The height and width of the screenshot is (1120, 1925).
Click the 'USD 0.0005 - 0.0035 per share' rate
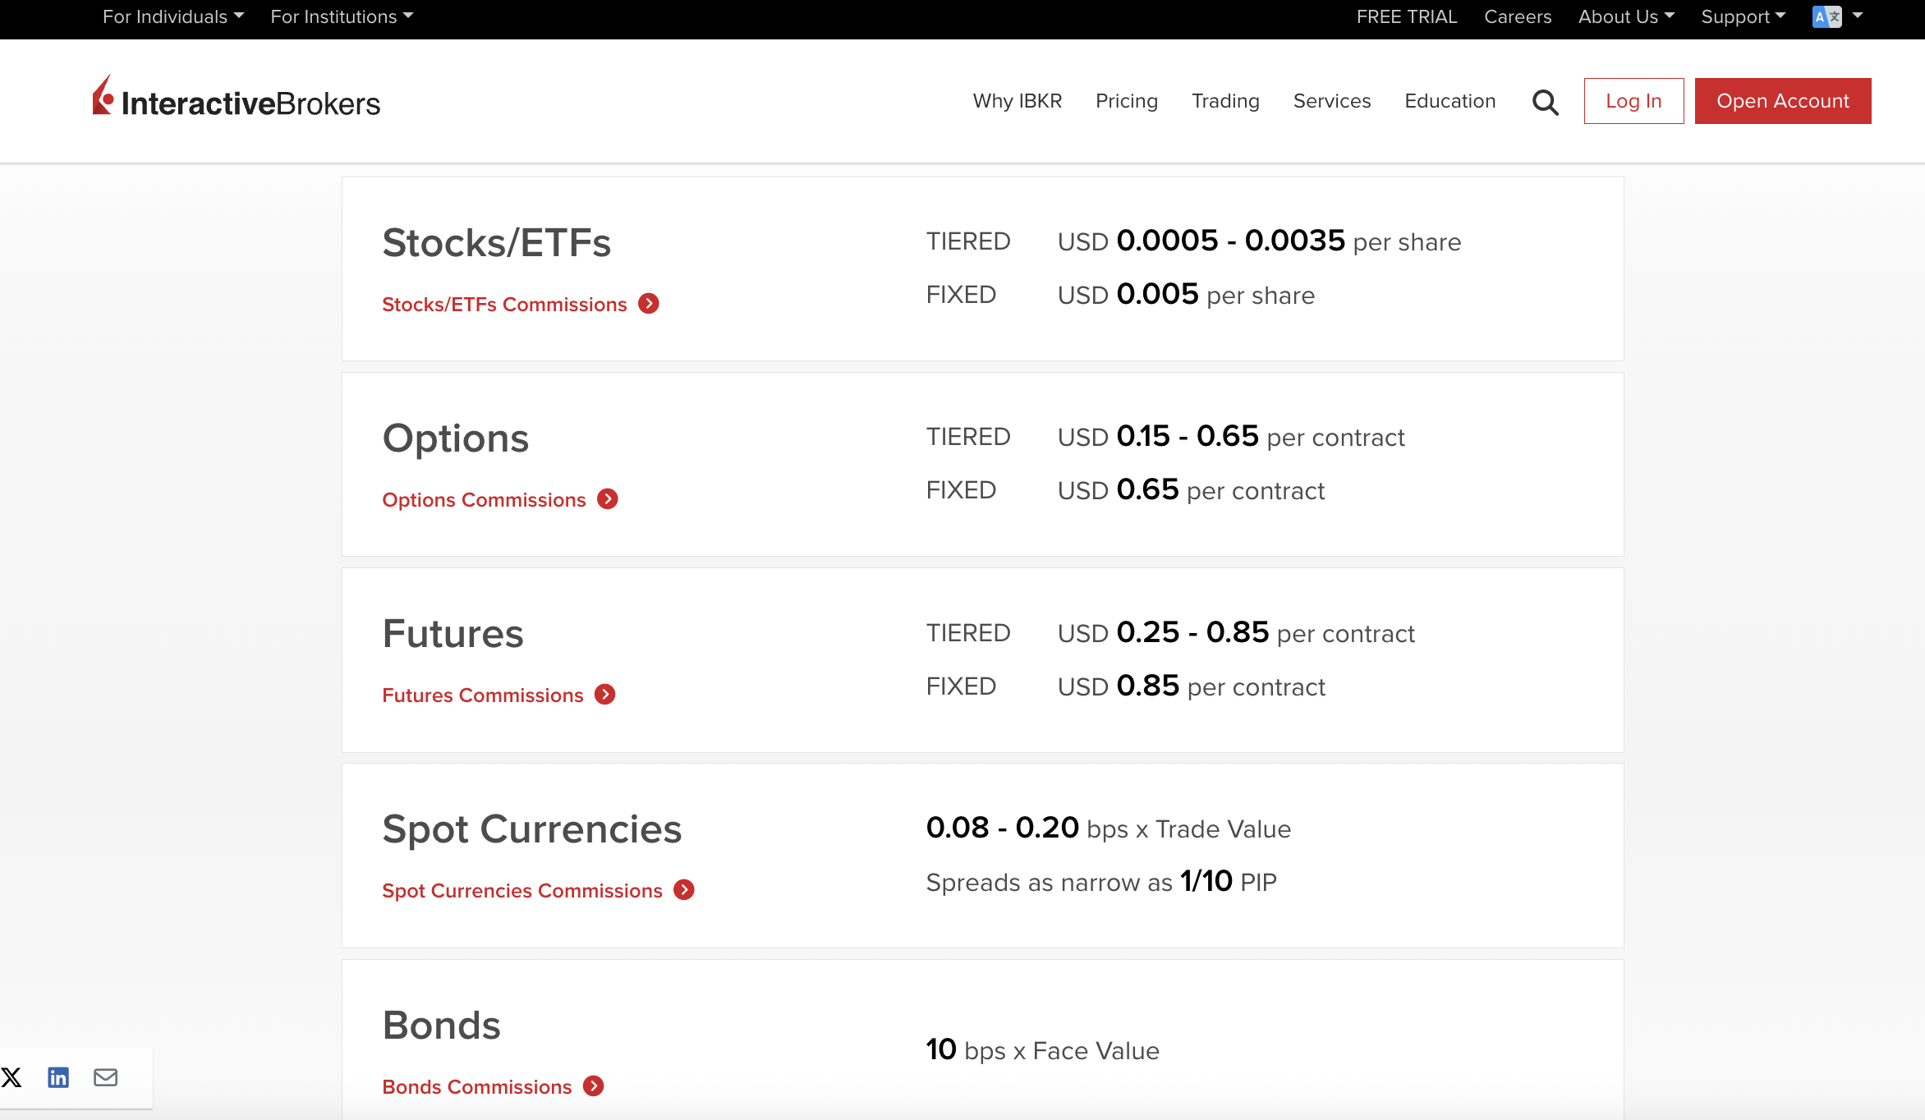pyautogui.click(x=1259, y=241)
